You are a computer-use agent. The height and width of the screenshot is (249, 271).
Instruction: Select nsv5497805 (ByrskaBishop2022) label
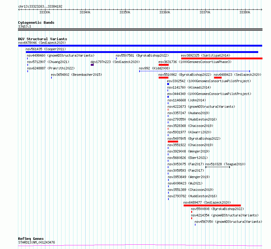tap(194, 139)
